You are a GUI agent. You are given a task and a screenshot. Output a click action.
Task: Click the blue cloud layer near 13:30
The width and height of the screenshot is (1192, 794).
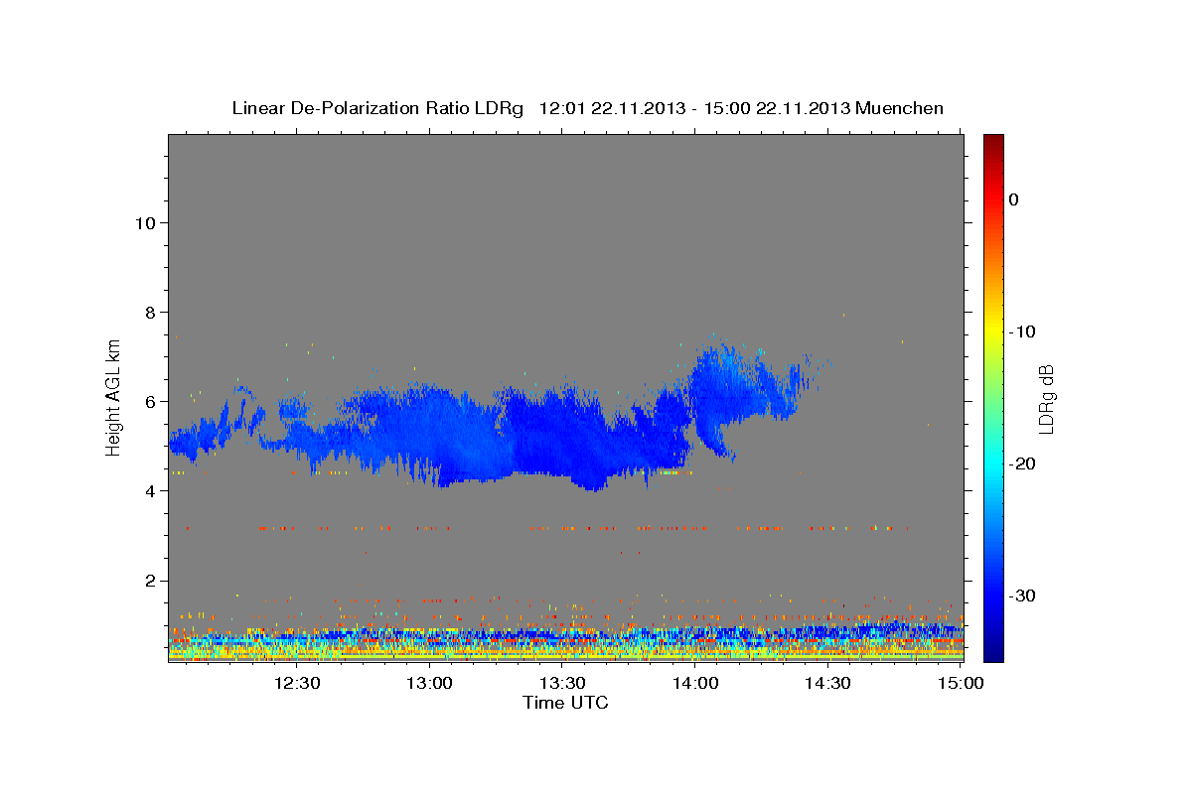562,437
